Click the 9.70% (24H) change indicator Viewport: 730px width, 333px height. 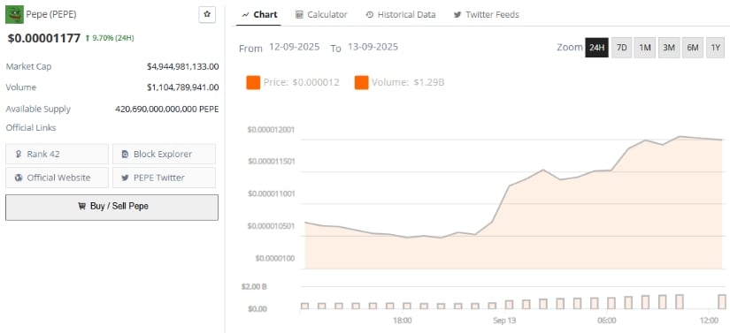(x=110, y=38)
